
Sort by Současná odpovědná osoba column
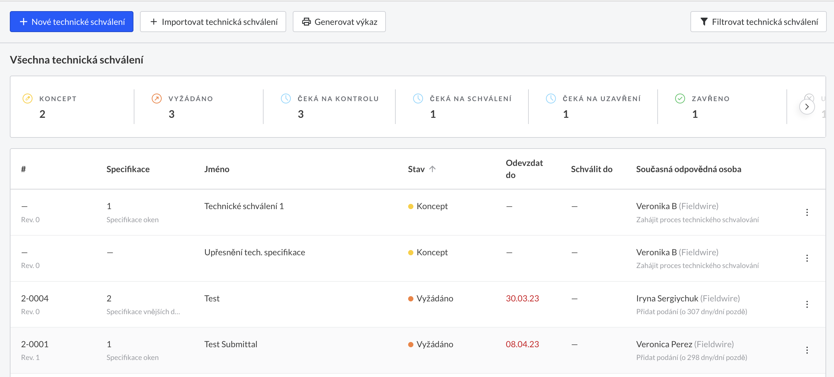coord(688,169)
